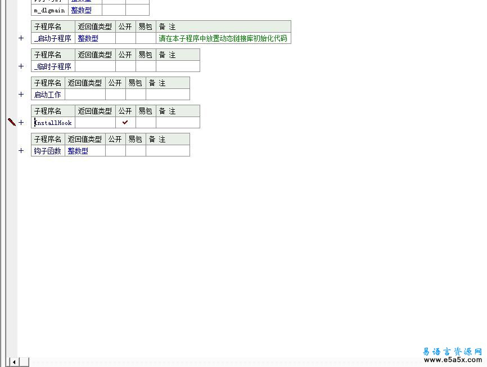Toggle the 公开 cell of _临时子程序
The height and width of the screenshot is (367, 487).
[x=125, y=66]
